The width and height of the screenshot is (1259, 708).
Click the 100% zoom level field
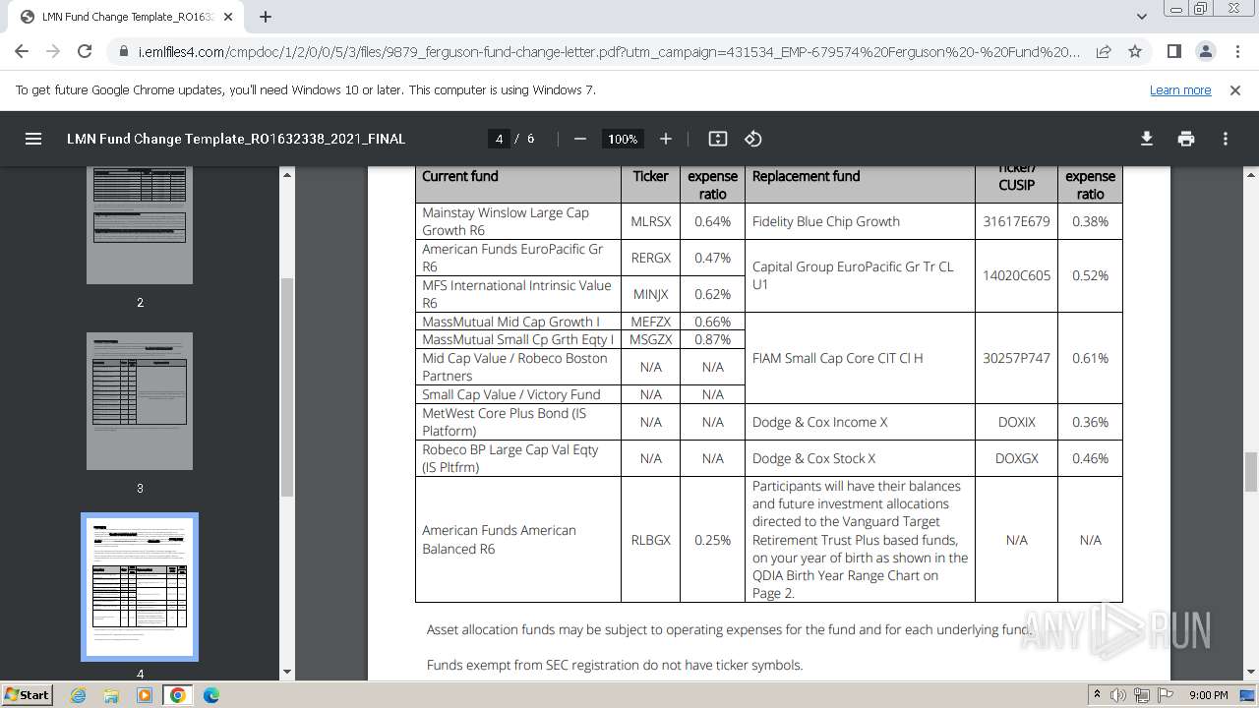[623, 139]
